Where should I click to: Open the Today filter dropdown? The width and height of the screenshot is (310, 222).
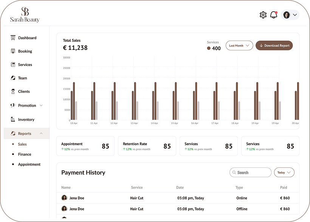coord(284,172)
